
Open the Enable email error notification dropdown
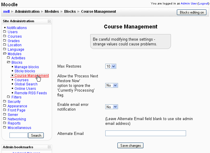[x=112, y=107]
